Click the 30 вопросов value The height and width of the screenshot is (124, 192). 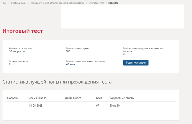point(17,51)
